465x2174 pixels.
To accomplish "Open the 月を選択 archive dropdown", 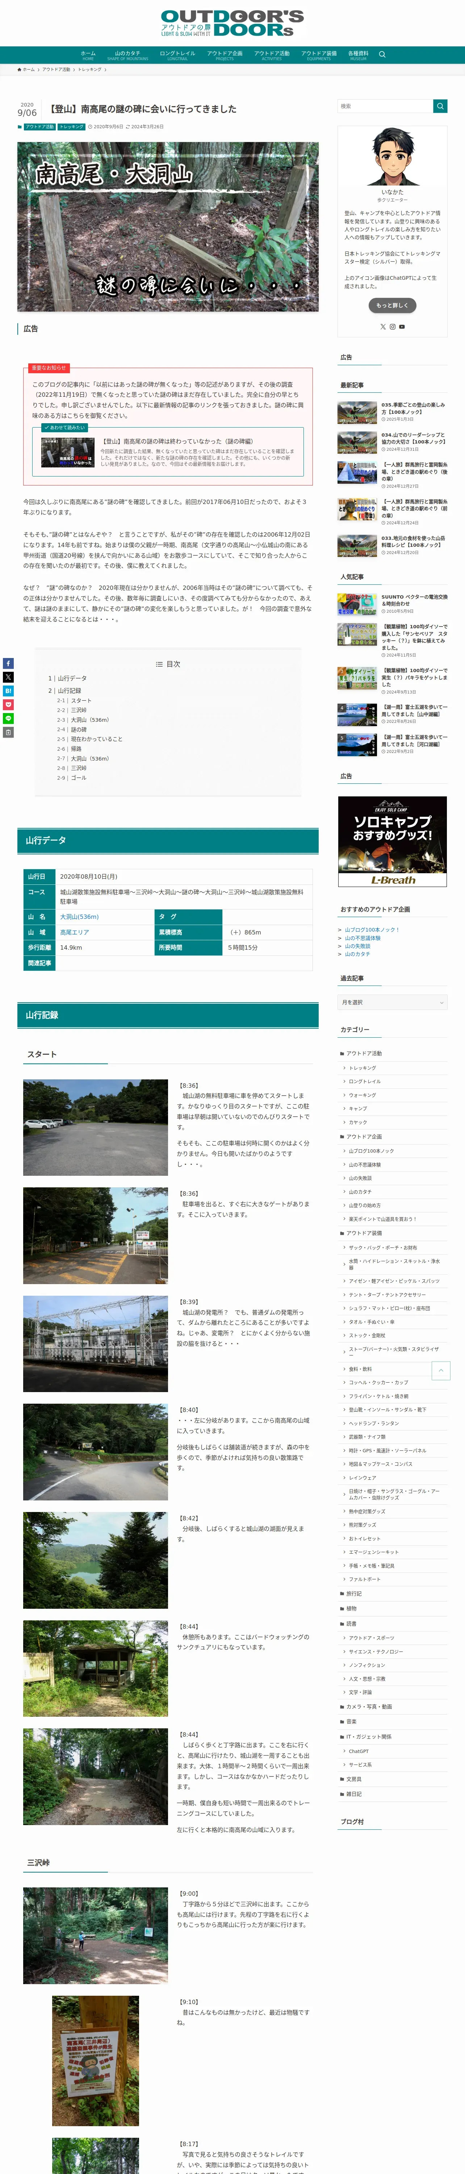I will click(x=393, y=1002).
